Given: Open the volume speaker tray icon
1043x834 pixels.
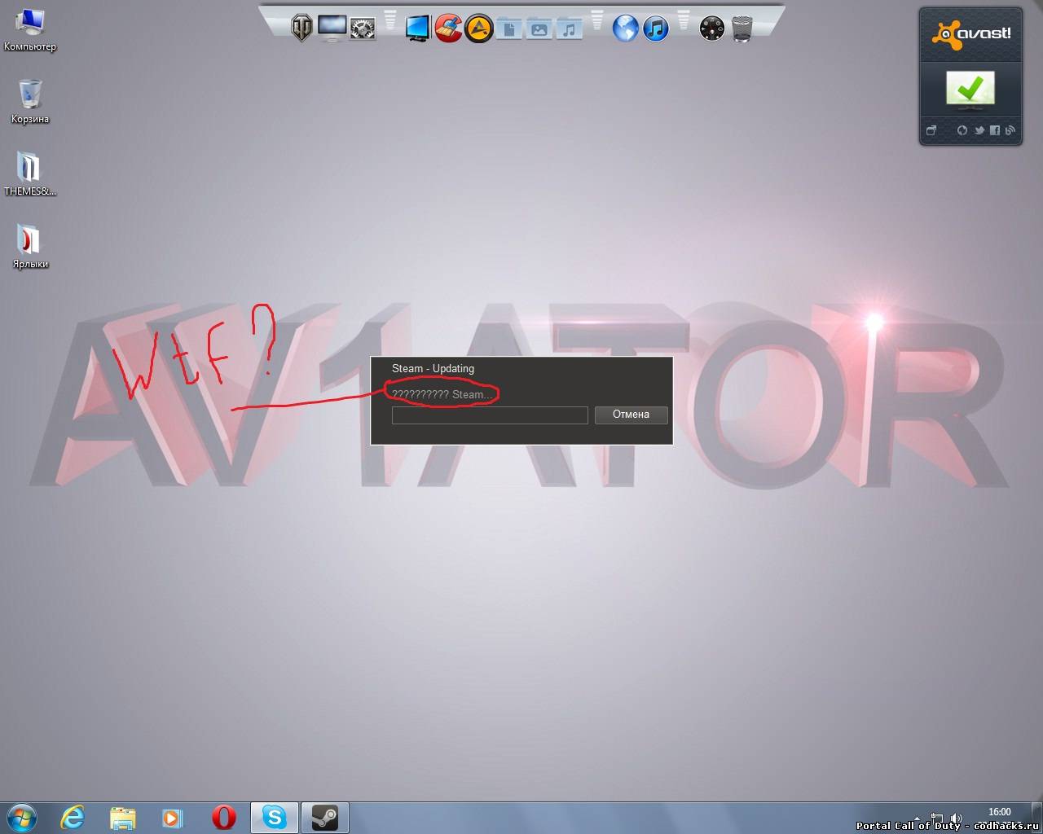Looking at the screenshot, I should click(956, 818).
